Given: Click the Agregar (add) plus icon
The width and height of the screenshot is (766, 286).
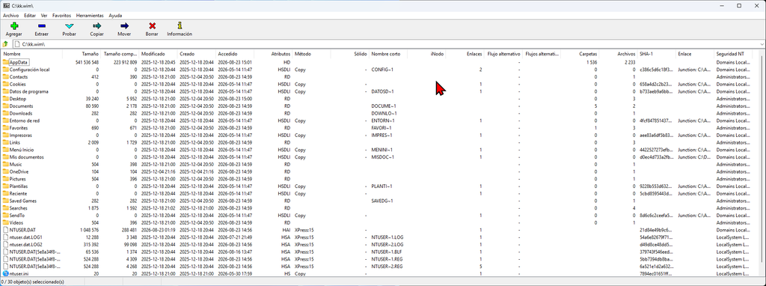Looking at the screenshot, I should [x=13, y=26].
